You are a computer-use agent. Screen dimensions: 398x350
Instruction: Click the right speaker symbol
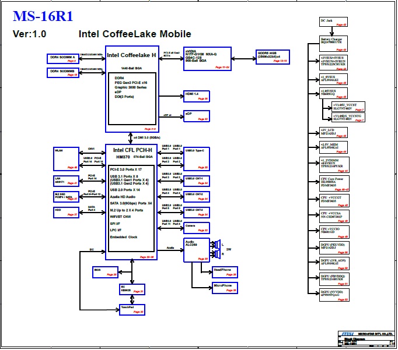pos(218,254)
